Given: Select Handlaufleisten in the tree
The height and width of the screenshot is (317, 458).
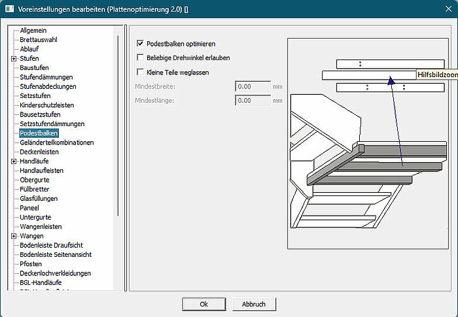Looking at the screenshot, I should click(x=41, y=171).
